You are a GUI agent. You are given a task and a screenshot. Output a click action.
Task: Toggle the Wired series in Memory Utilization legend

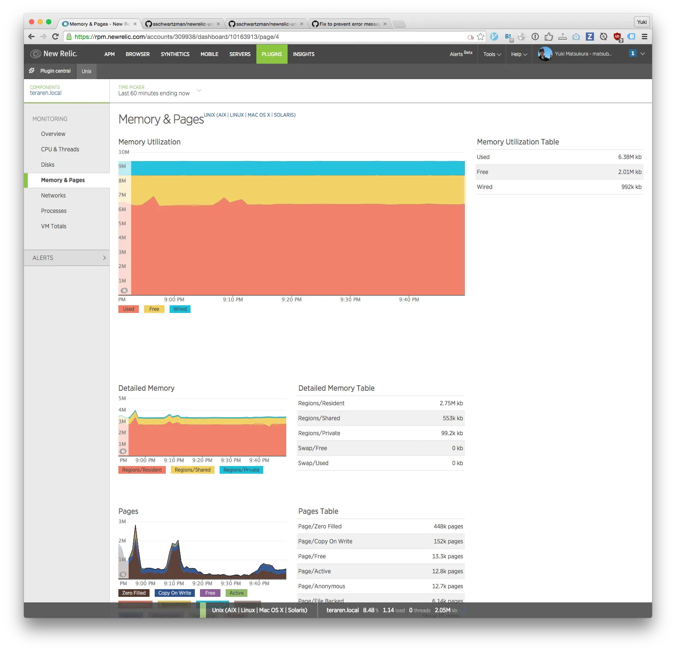coord(180,309)
